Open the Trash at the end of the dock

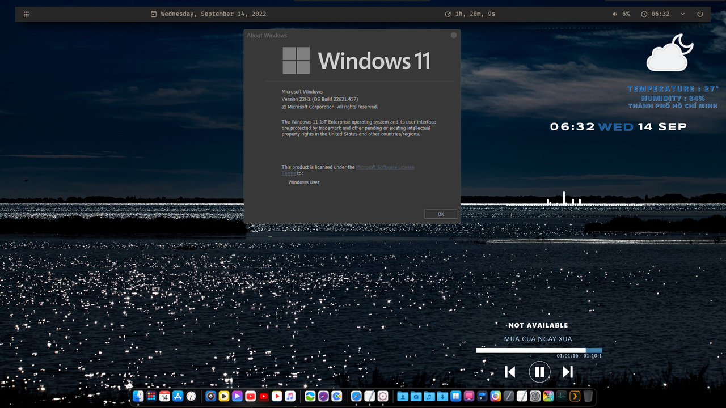(588, 396)
